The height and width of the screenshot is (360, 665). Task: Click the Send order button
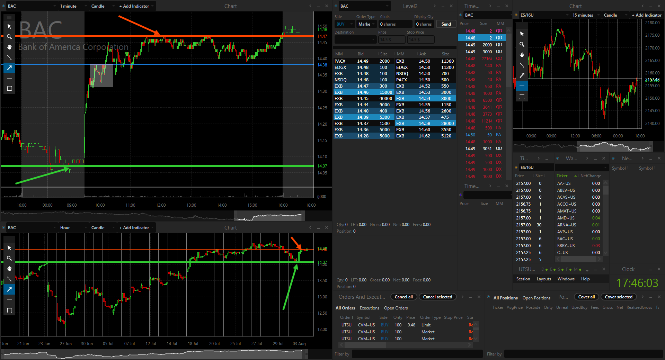[446, 24]
